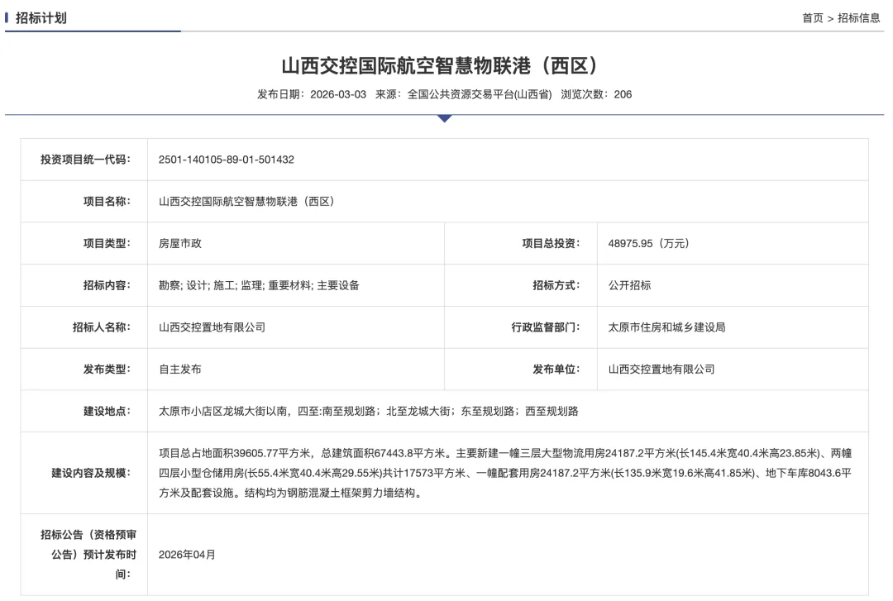Click the 发布类型 label
Screen dimensions: 893x601
(x=107, y=370)
